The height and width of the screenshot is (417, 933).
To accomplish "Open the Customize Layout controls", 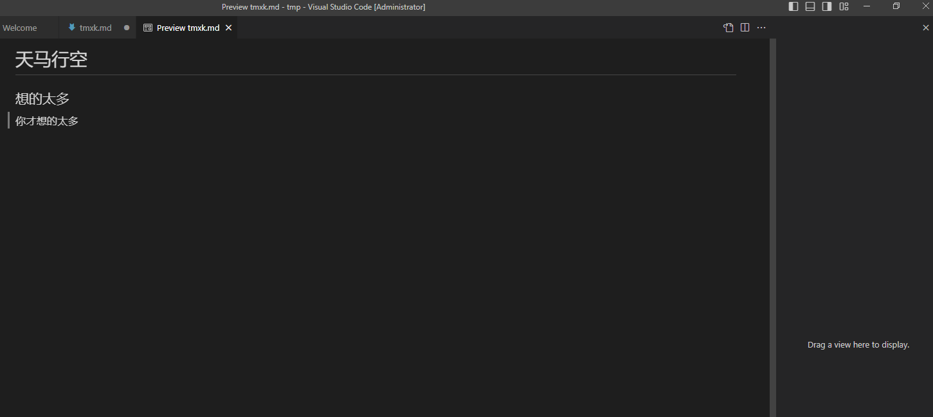I will coord(843,6).
